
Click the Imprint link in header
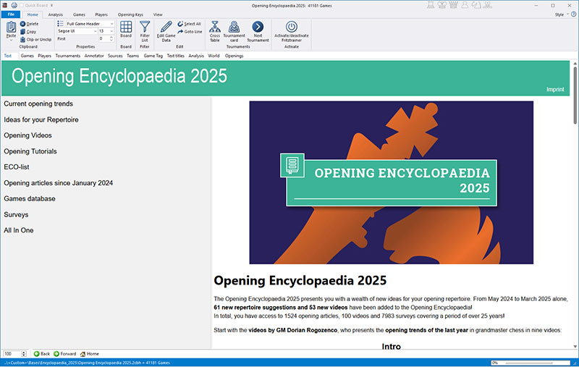click(x=555, y=89)
